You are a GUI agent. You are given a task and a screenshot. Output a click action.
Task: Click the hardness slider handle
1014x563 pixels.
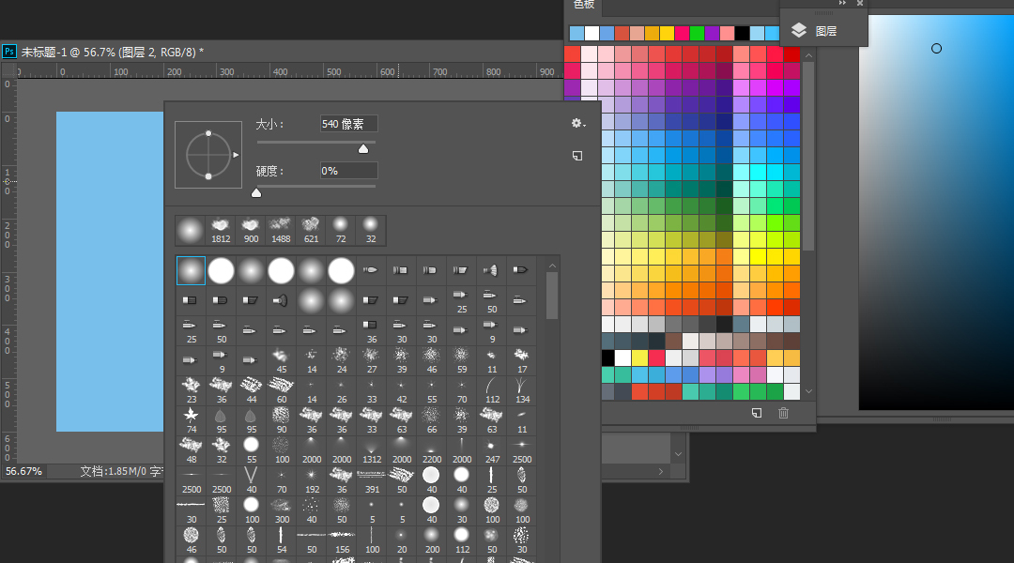point(256,192)
